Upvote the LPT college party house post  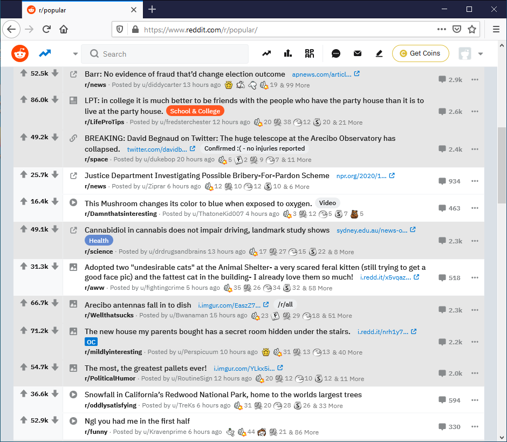tap(24, 100)
